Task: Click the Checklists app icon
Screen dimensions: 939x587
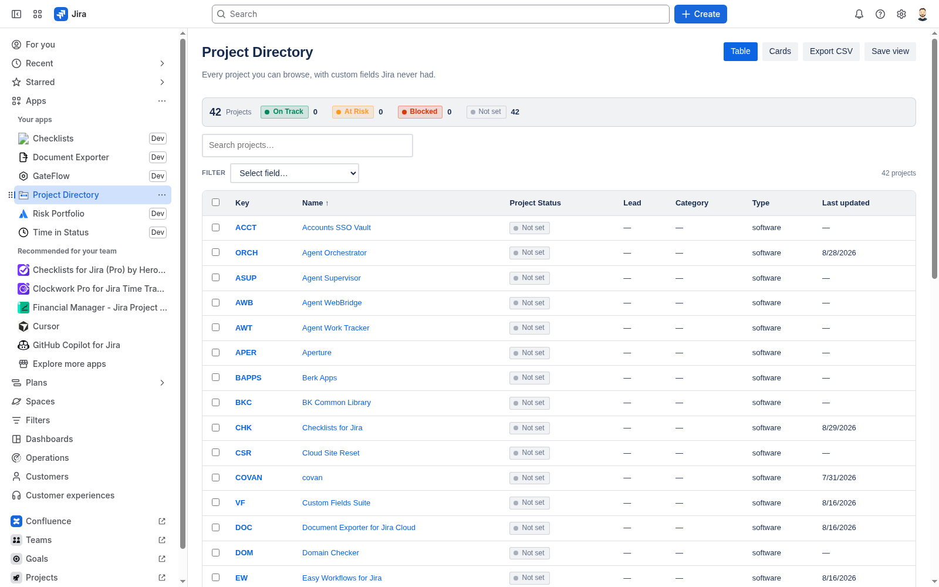Action: tap(23, 139)
